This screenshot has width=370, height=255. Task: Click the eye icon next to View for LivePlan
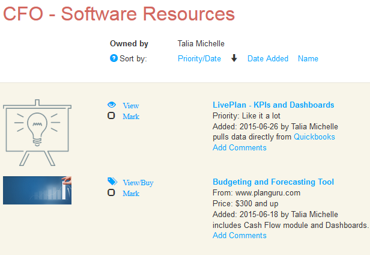[x=112, y=105]
